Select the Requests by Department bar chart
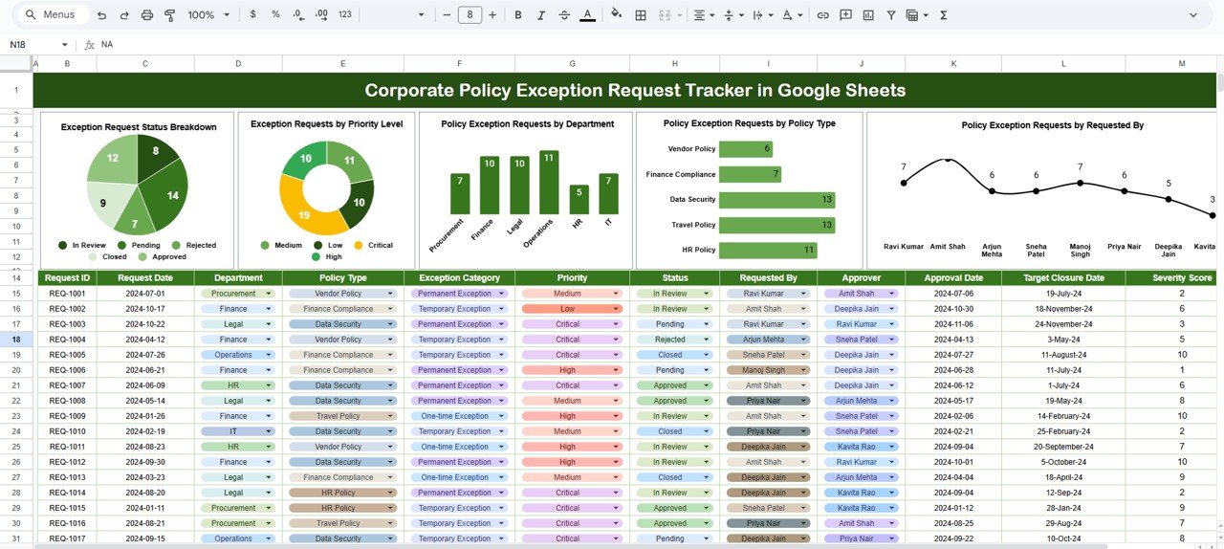Image resolution: width=1224 pixels, height=549 pixels. (526, 189)
